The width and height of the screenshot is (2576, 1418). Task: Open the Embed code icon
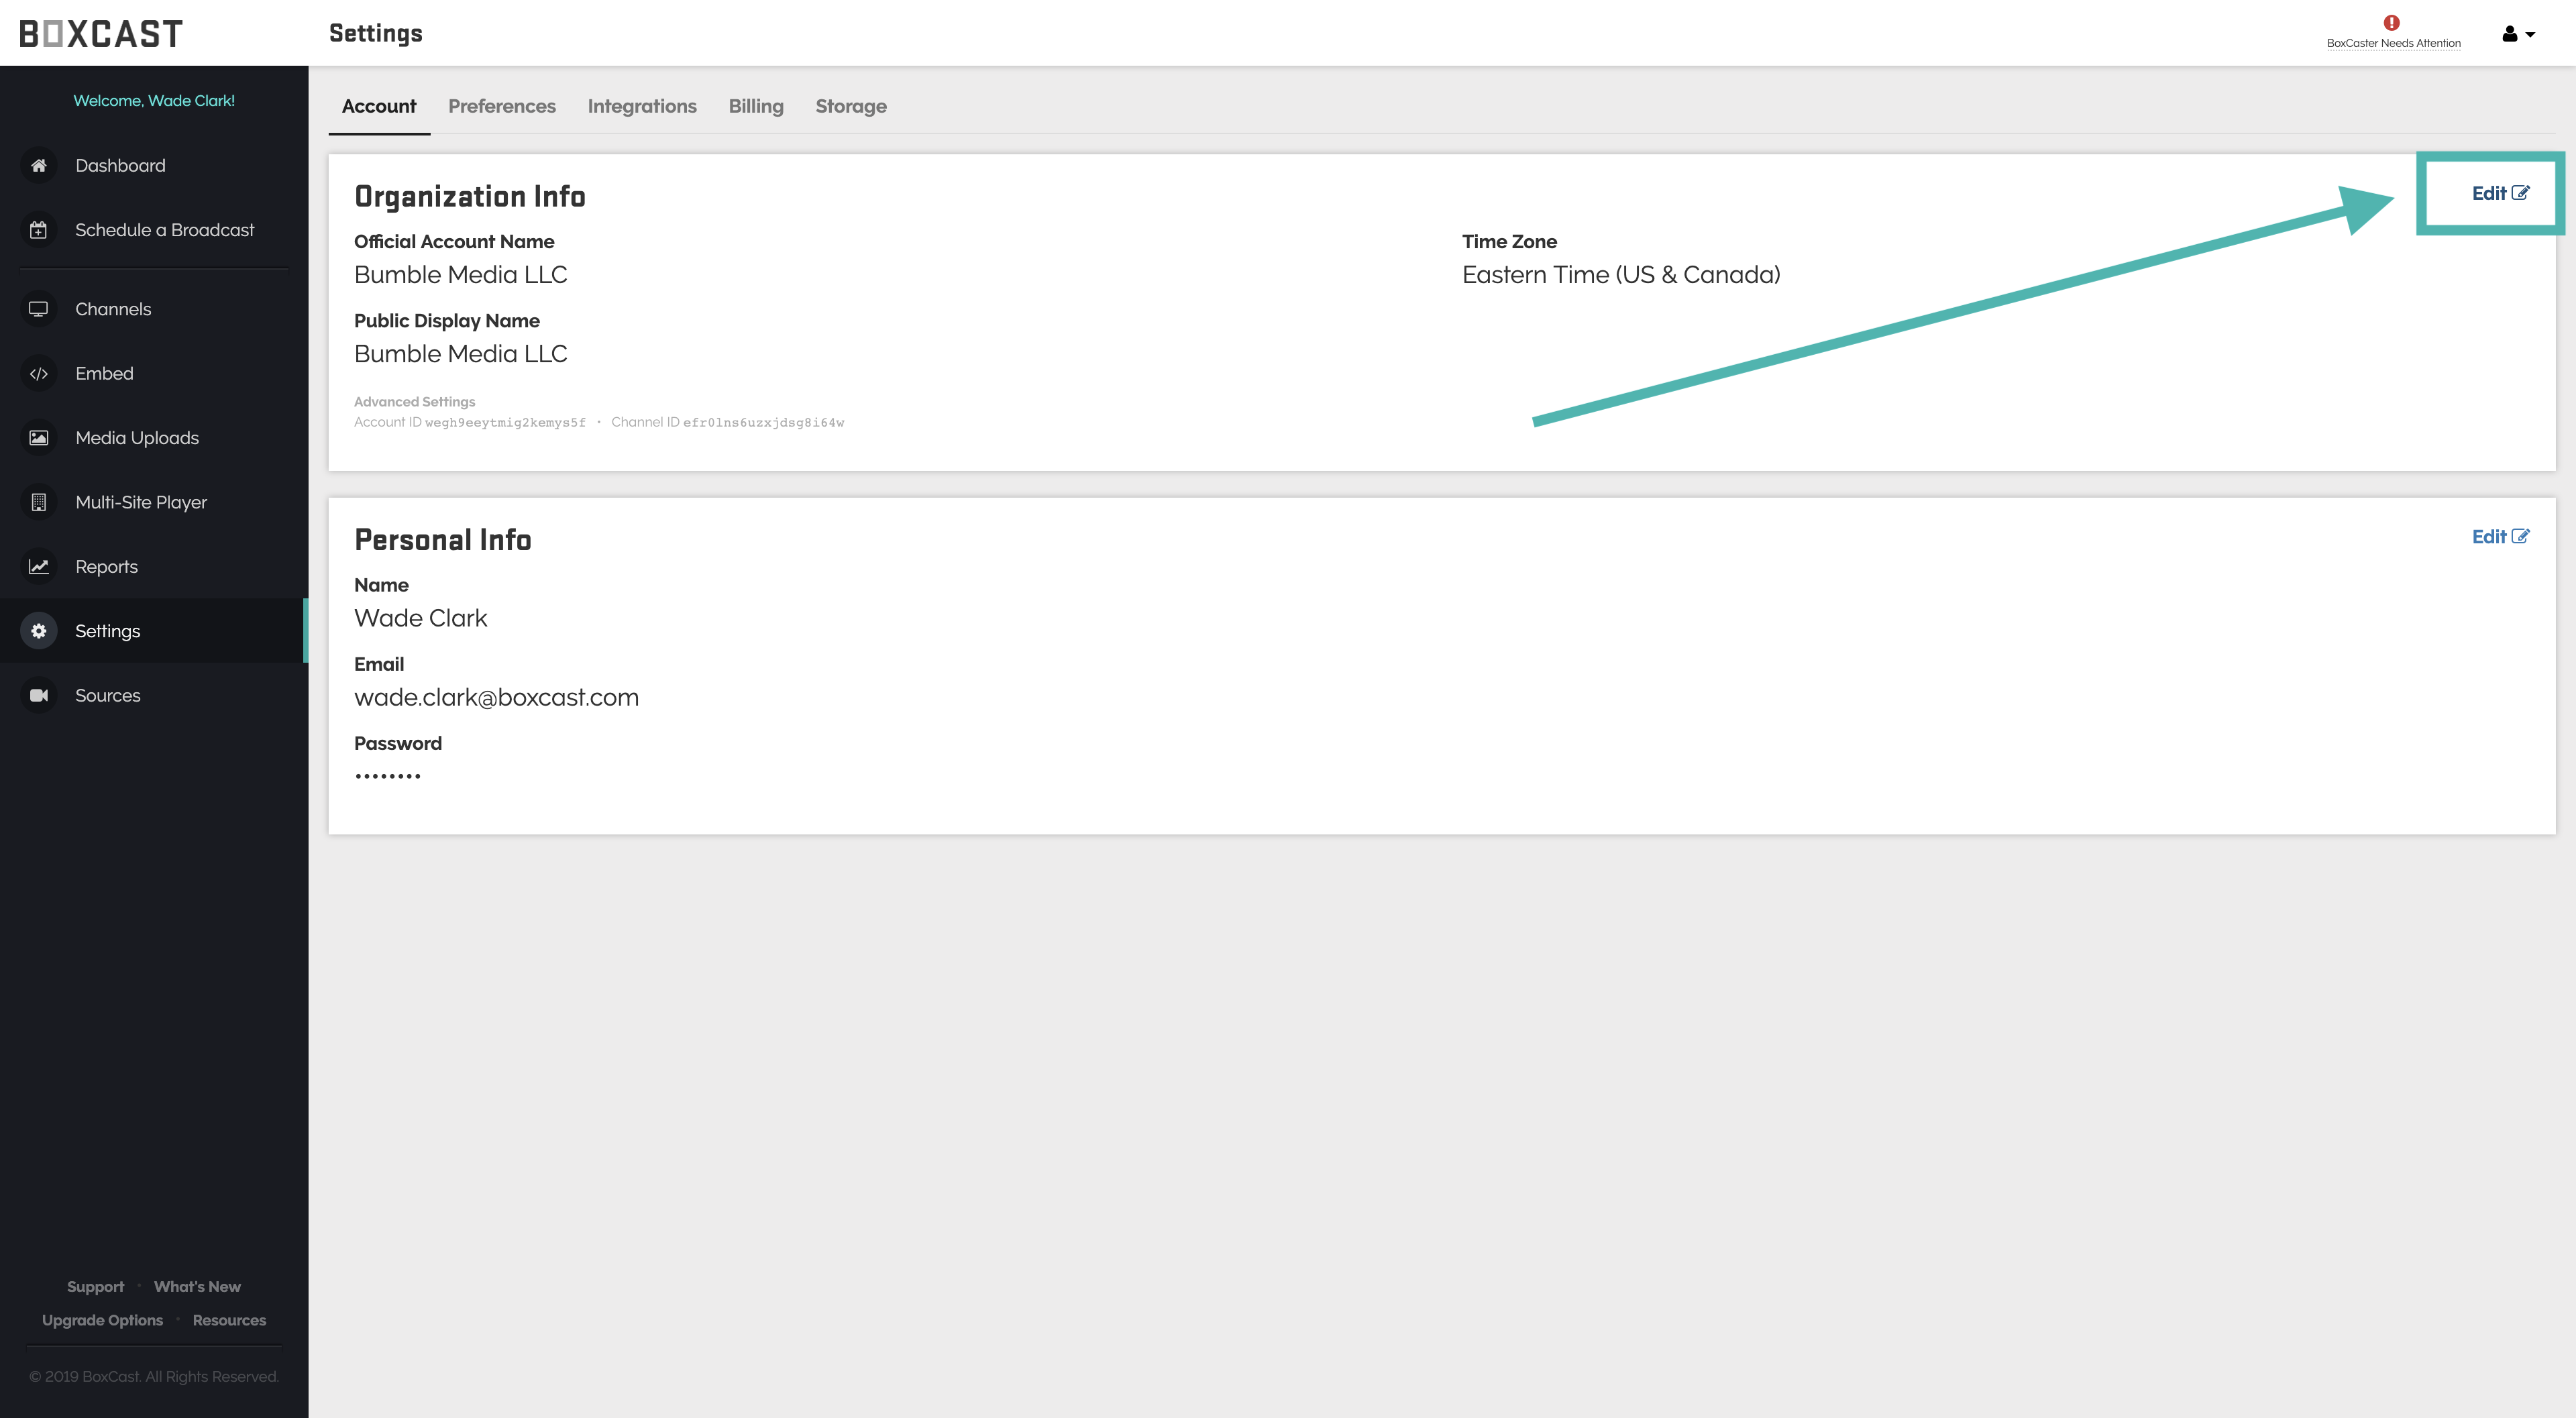tap(38, 374)
